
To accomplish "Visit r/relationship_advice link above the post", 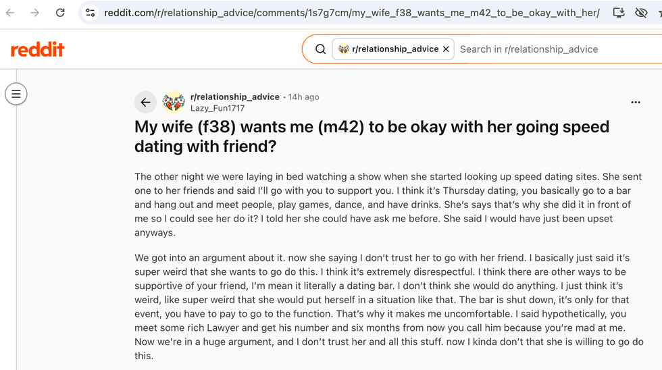I will coord(235,97).
